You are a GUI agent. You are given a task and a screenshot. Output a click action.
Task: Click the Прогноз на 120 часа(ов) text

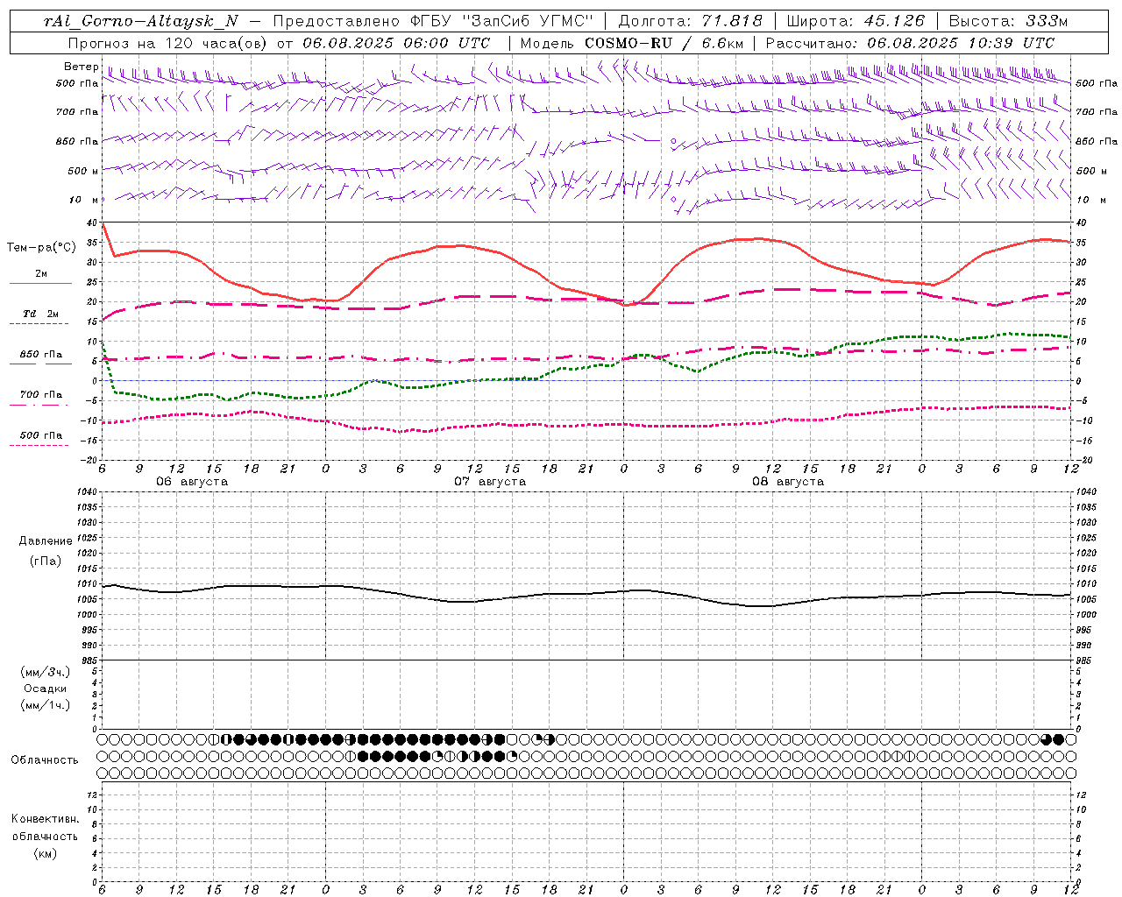click(x=168, y=43)
